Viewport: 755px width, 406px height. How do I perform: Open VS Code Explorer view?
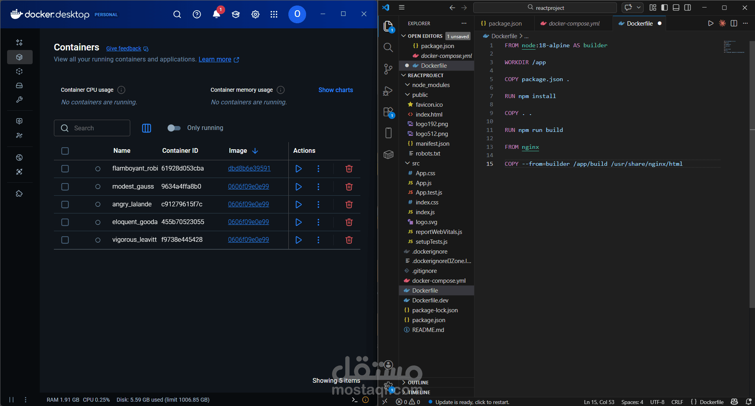tap(388, 27)
